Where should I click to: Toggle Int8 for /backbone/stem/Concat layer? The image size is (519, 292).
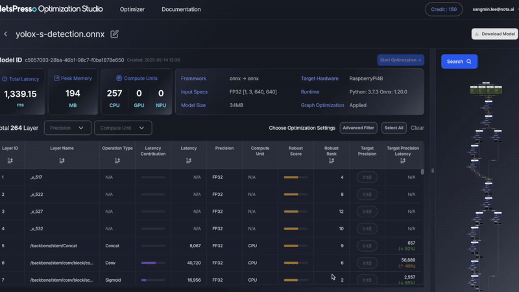[367, 246]
